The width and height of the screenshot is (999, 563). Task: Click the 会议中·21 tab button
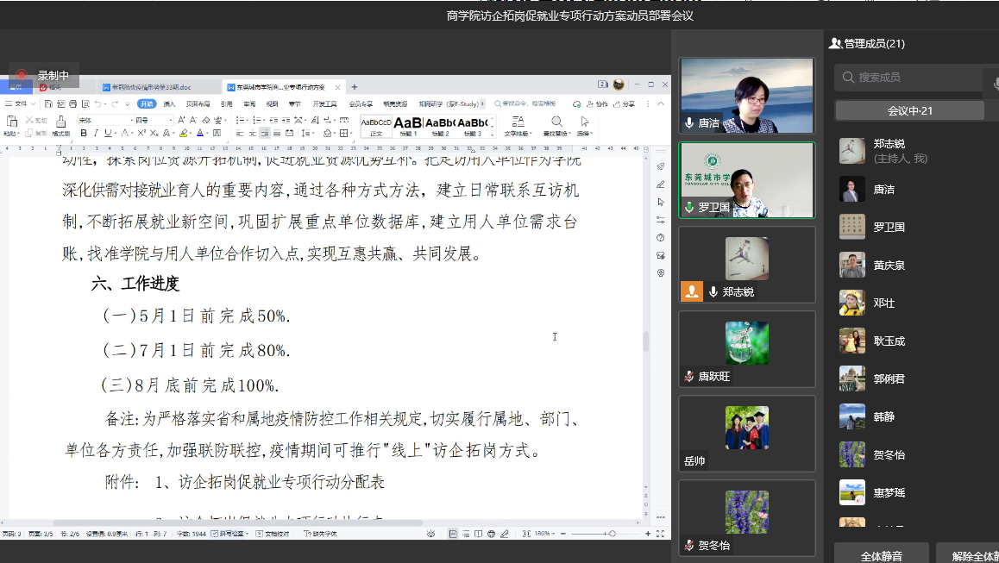[909, 111]
